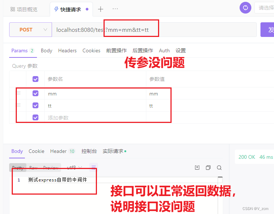Click the 添加参数 add parameter field

click(x=95, y=118)
